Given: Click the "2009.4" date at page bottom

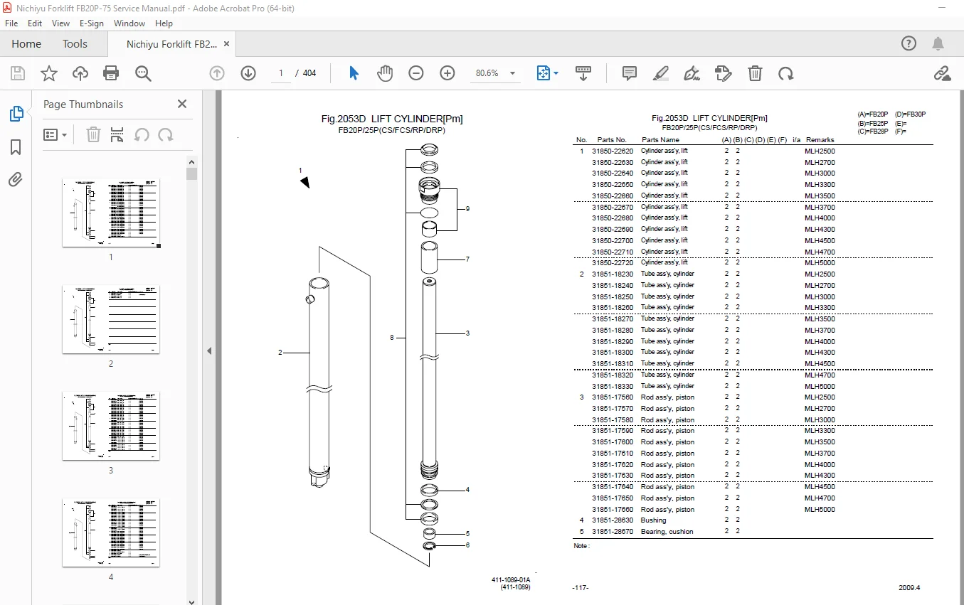Looking at the screenshot, I should point(909,588).
